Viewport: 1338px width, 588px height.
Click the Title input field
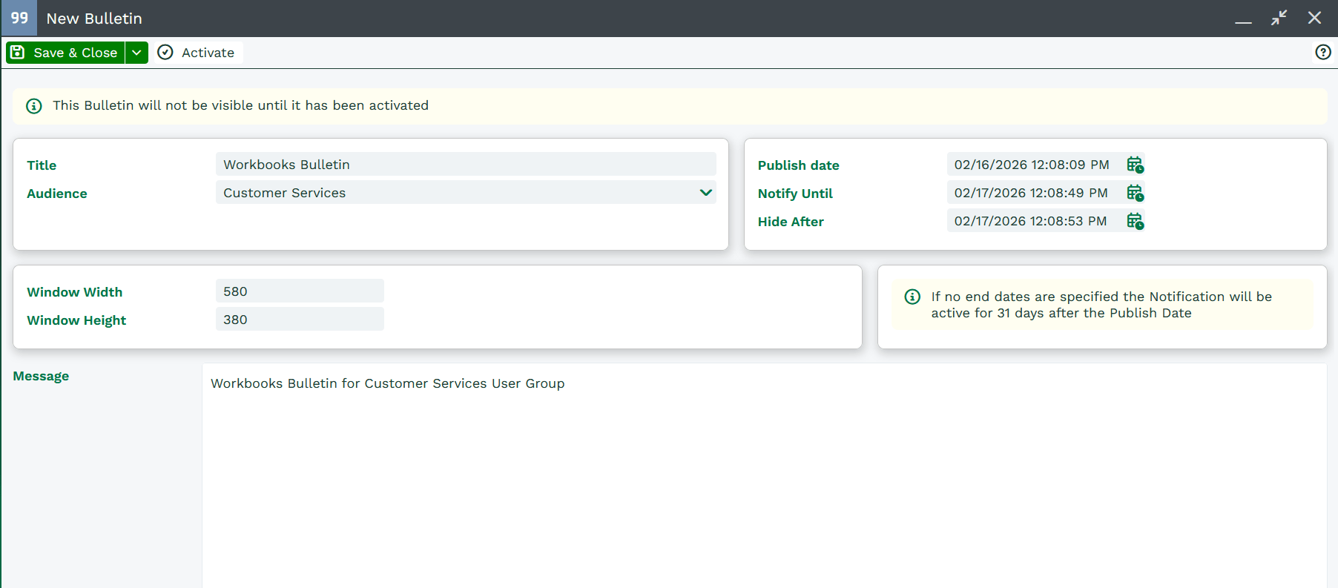(x=465, y=165)
